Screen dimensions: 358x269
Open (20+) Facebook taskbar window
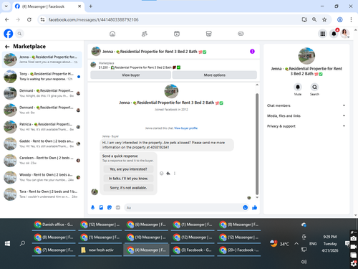239,250
